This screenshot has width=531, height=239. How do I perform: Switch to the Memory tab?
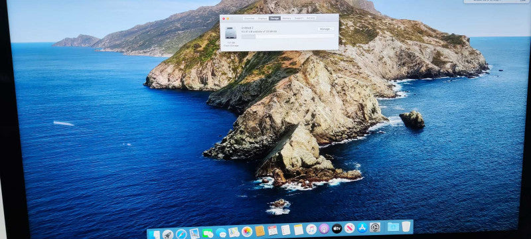[287, 19]
